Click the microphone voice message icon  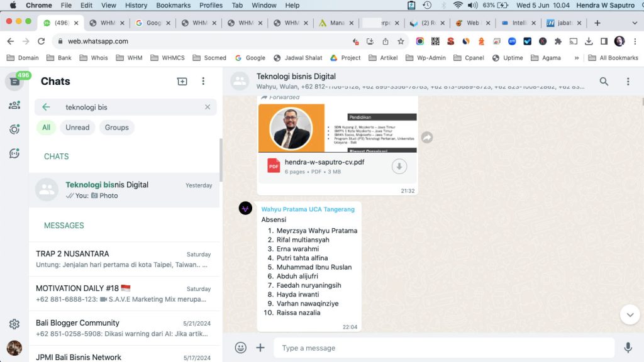[628, 348]
